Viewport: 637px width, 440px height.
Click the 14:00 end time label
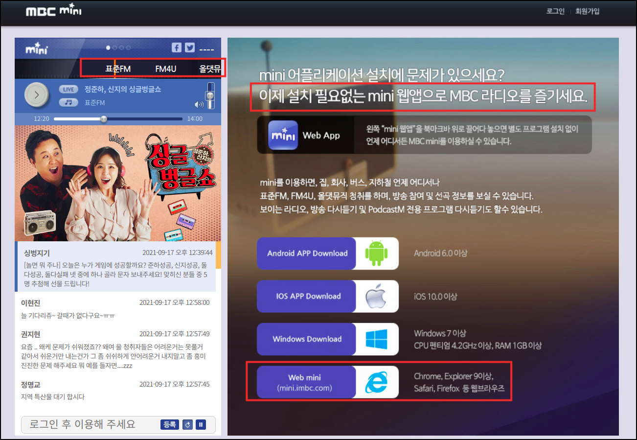[x=195, y=119]
